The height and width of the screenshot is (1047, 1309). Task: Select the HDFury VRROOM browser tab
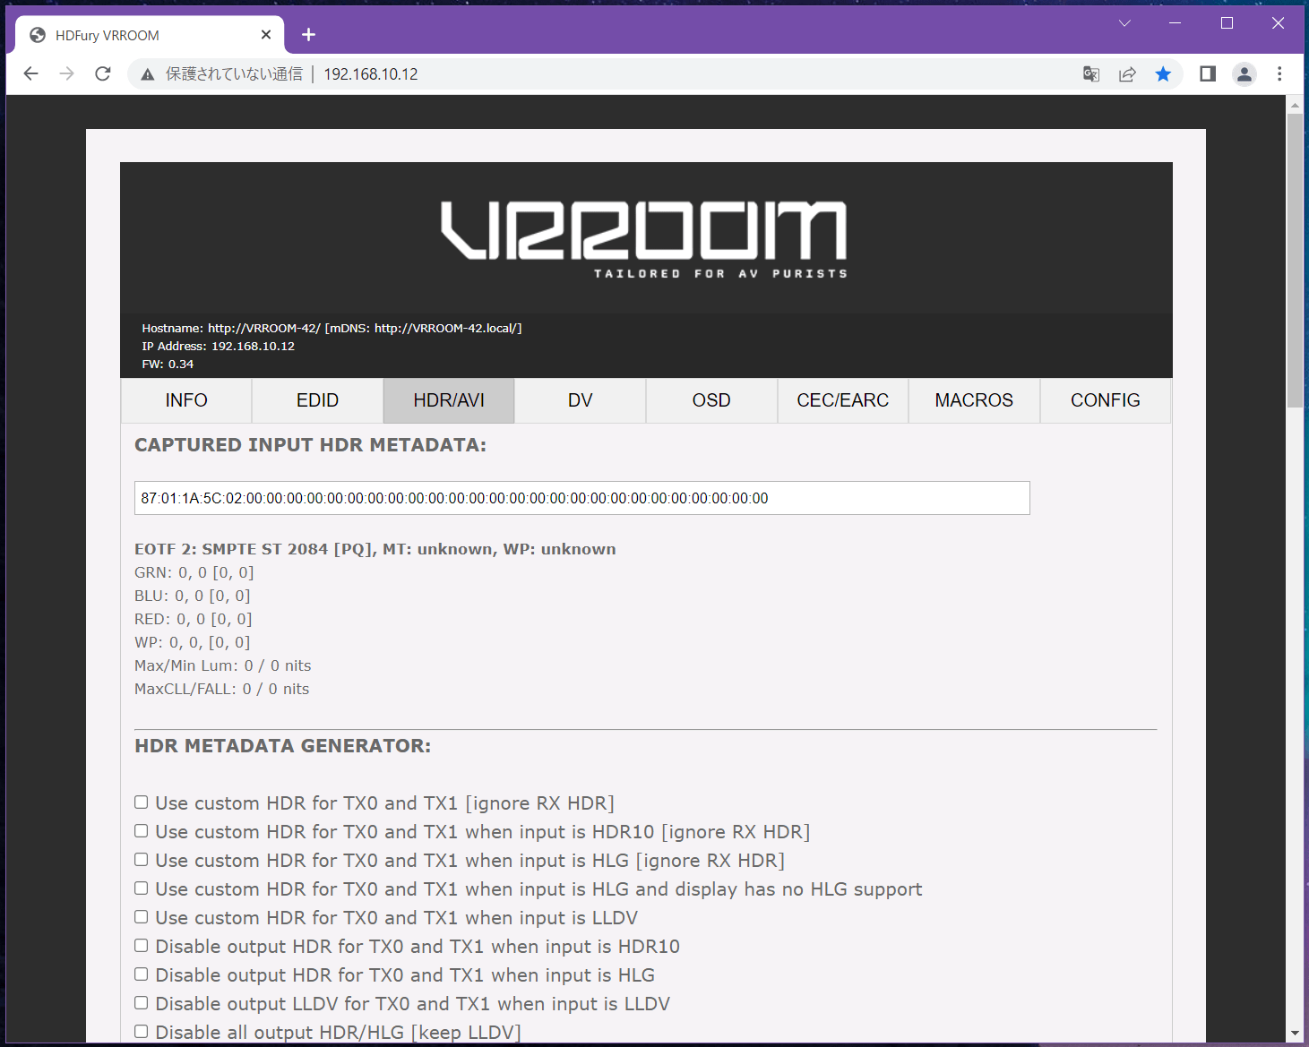151,35
